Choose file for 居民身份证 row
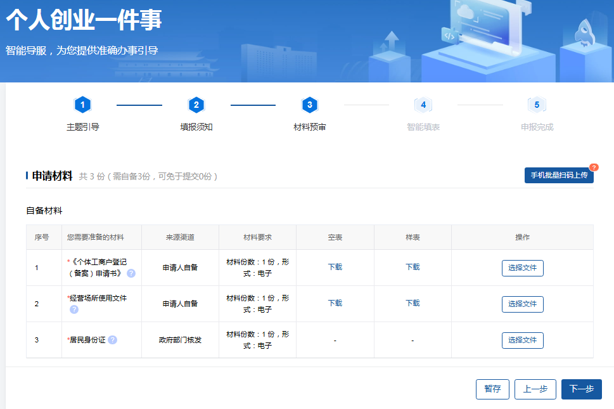 point(522,340)
